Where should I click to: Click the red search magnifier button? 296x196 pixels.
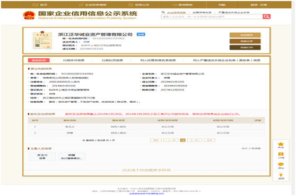tap(266, 16)
